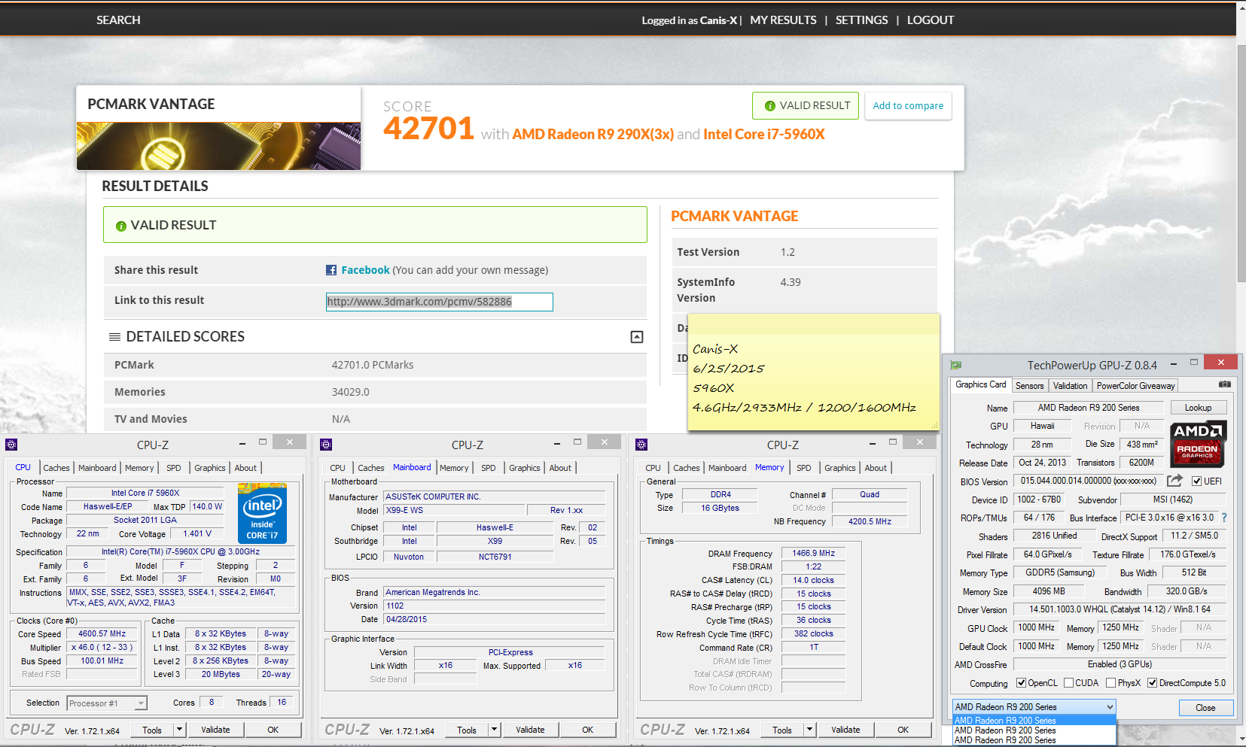Toggle the DirectCompute 5.0 checkbox
The width and height of the screenshot is (1246, 747).
pos(1152,683)
